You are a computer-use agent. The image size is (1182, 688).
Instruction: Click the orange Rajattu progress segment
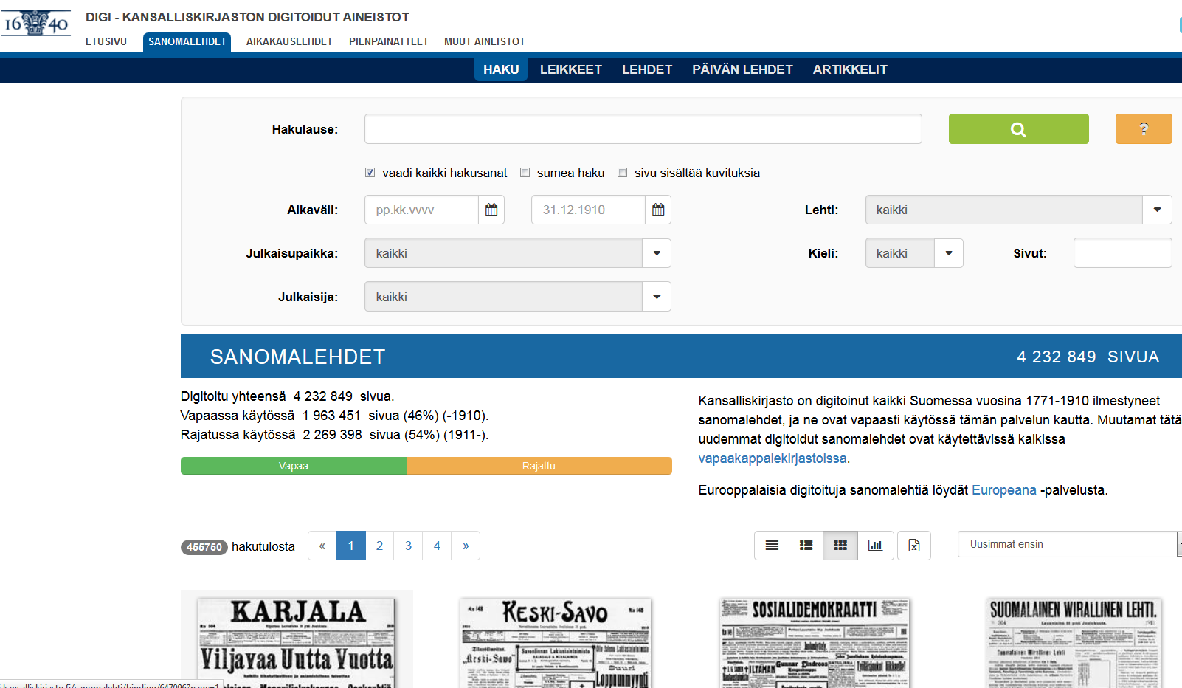point(539,466)
